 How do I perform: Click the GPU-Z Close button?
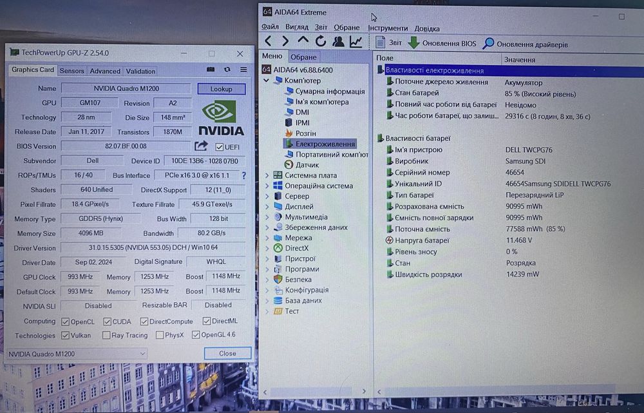point(227,353)
